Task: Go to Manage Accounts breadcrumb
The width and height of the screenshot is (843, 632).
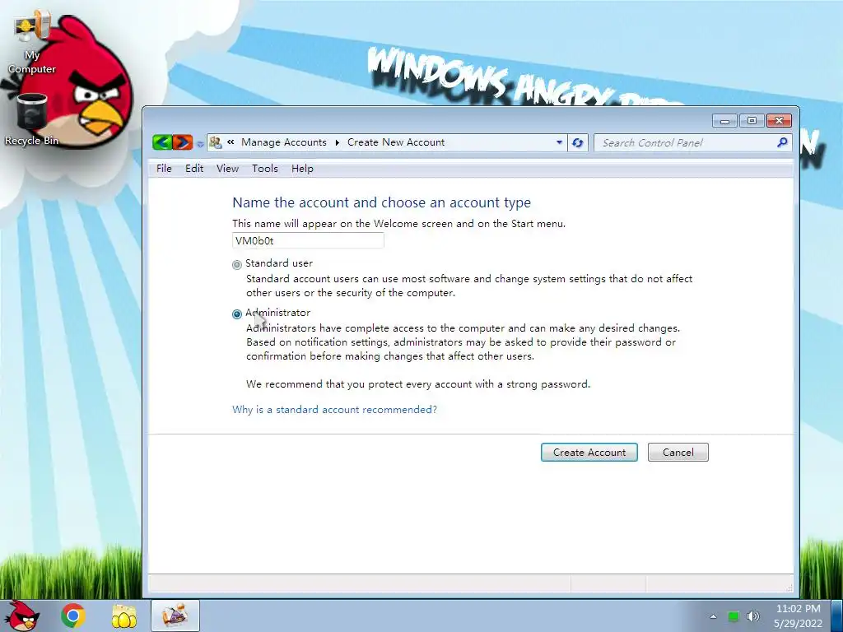Action: (284, 142)
